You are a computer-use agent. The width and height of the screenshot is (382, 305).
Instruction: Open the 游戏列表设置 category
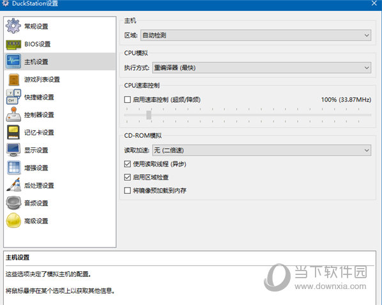click(x=60, y=79)
